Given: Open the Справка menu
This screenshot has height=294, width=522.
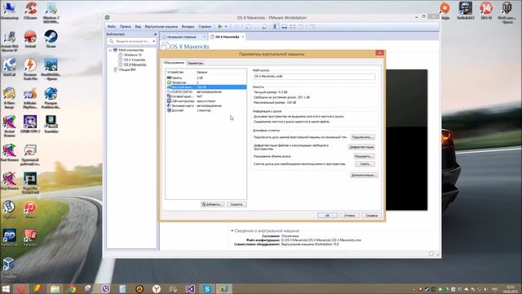Looking at the screenshot, I should (x=205, y=27).
